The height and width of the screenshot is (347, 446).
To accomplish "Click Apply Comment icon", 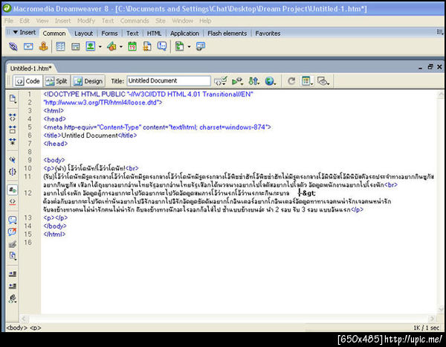I will (13, 220).
